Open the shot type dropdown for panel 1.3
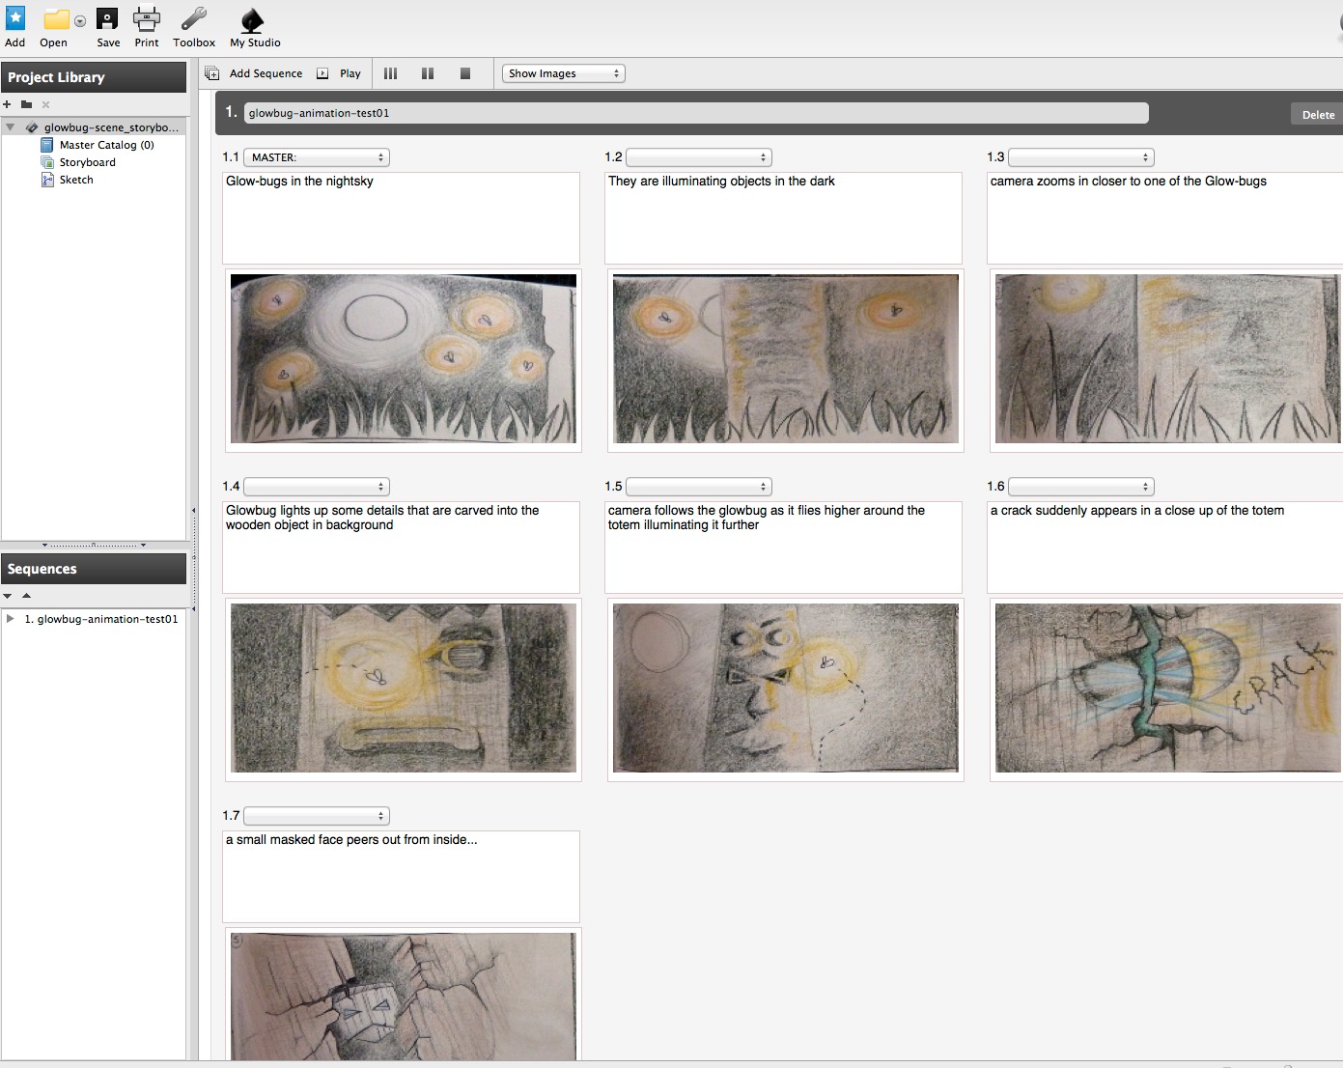Screen dimensions: 1343x1068 1080,157
